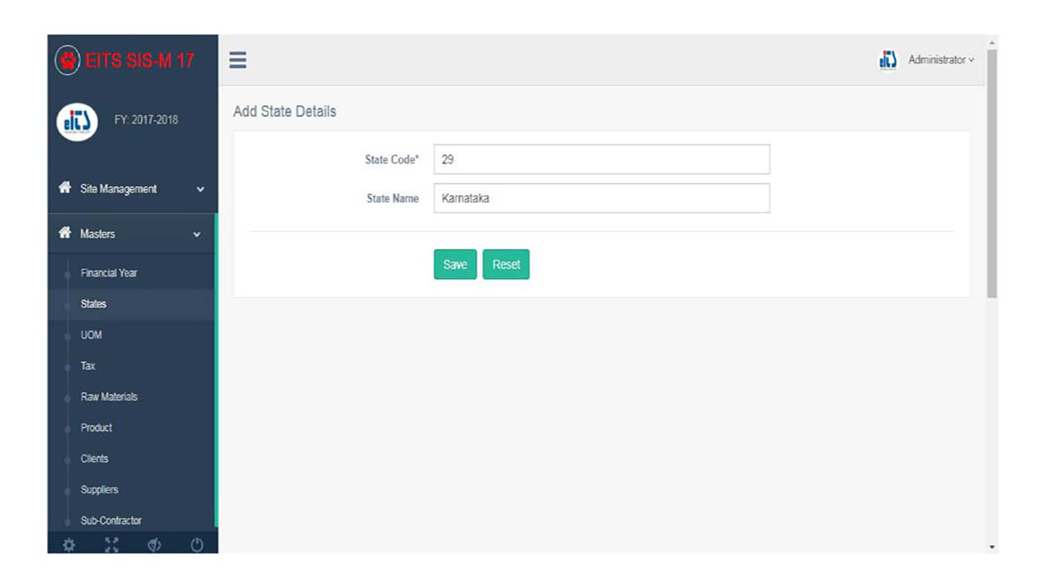1046x588 pixels.
Task: Collapse the Masters menu chevron
Action: coord(196,234)
